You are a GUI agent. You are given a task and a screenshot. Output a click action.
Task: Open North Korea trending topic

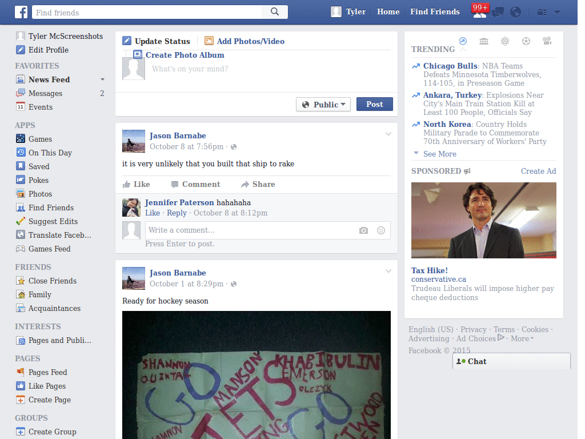click(x=447, y=124)
